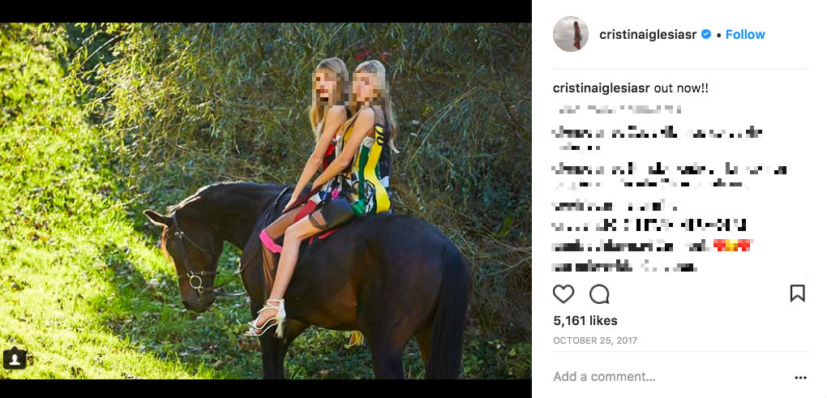Click the blurred line below 'out now!!'
Image resolution: width=827 pixels, height=398 pixels.
click(x=618, y=109)
